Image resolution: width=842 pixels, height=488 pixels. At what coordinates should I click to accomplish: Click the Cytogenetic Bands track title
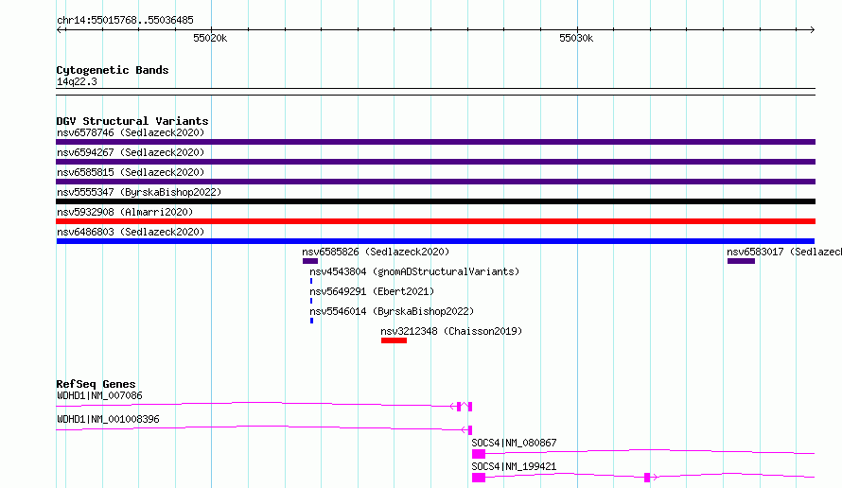coord(113,70)
